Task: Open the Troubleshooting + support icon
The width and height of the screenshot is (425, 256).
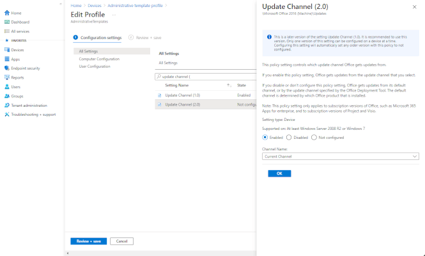Action: click(7, 115)
